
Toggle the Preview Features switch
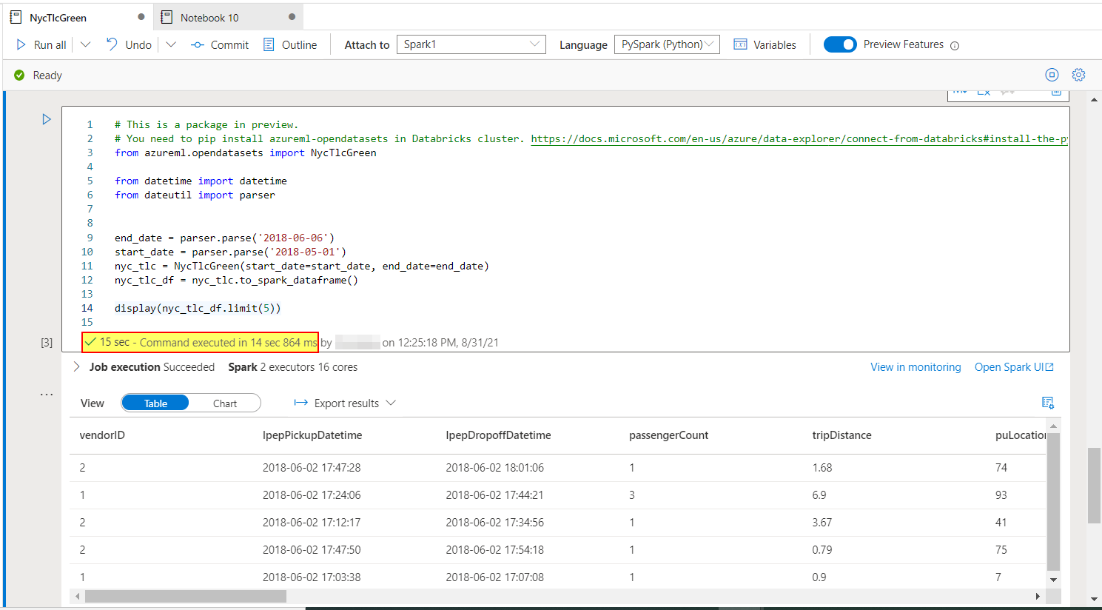click(840, 44)
